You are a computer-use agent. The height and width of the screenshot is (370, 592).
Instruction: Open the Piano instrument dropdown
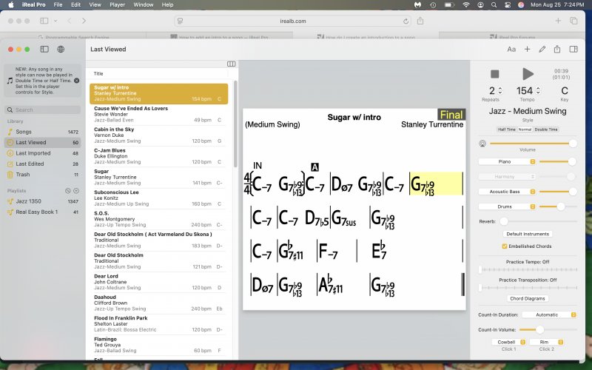point(506,161)
